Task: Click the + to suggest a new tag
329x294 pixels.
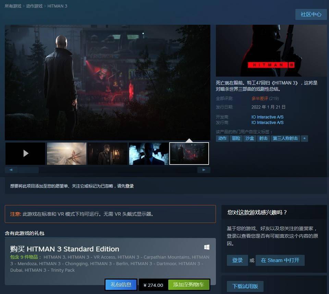Action: (x=304, y=138)
